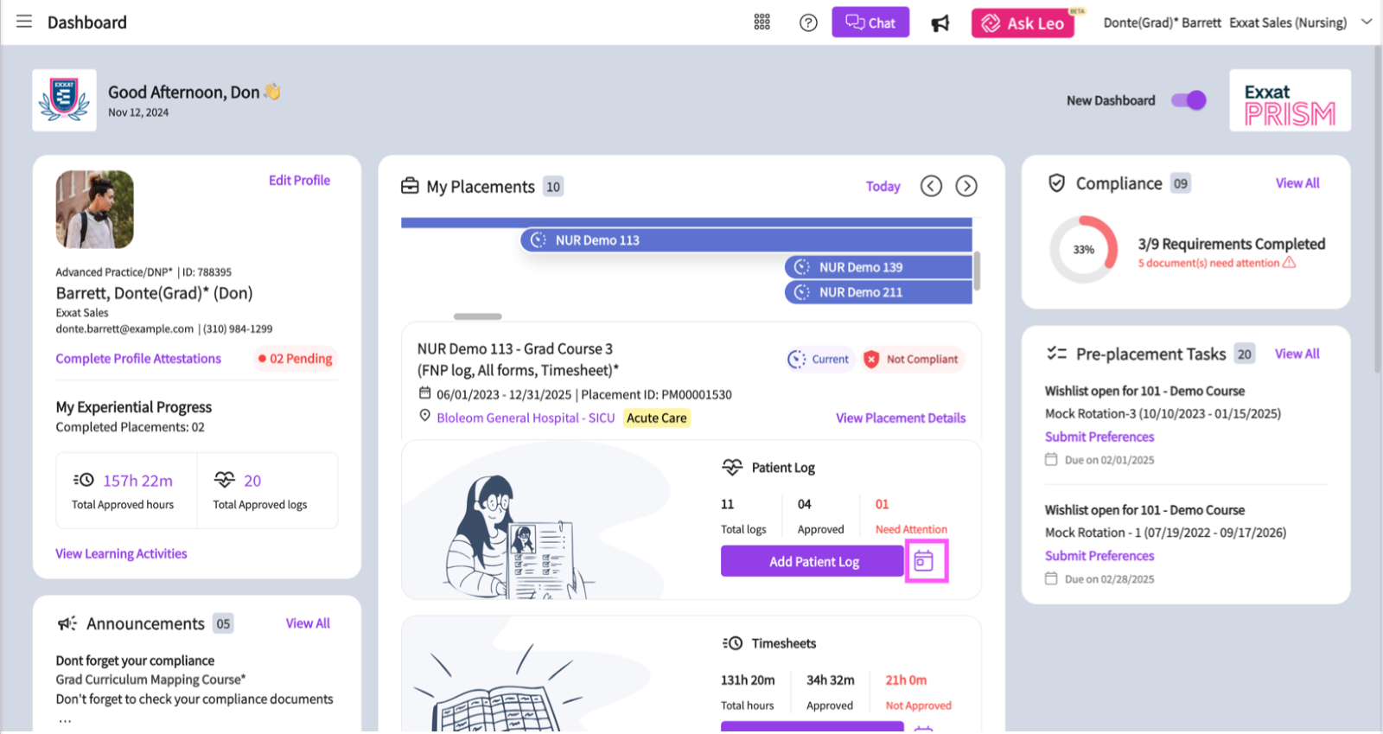Click the 33% compliance progress ring
The width and height of the screenshot is (1383, 734).
click(1084, 250)
